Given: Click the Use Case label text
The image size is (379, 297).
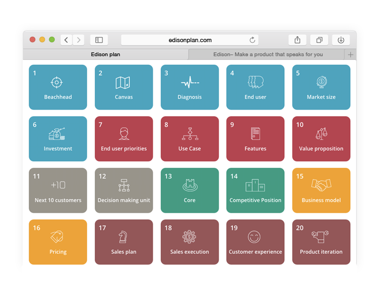Looking at the screenshot, I should [190, 148].
